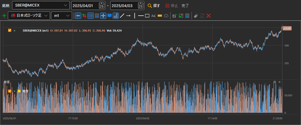Open the SBER@MICEX symbol dropdown
301x125 pixels.
tap(41, 5)
